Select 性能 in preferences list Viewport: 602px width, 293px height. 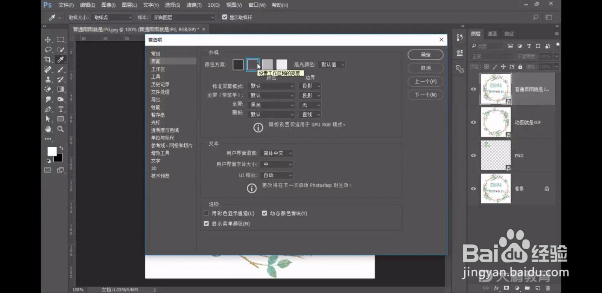(156, 107)
